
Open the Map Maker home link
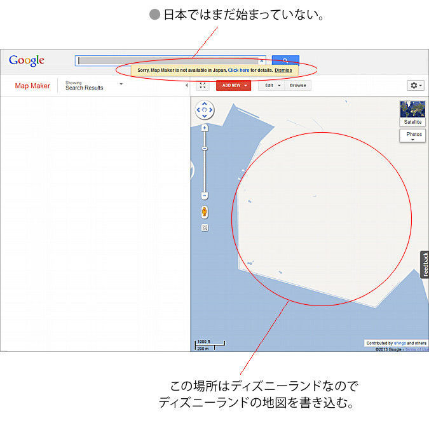click(x=32, y=86)
